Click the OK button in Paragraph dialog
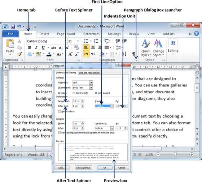 pos(105,168)
